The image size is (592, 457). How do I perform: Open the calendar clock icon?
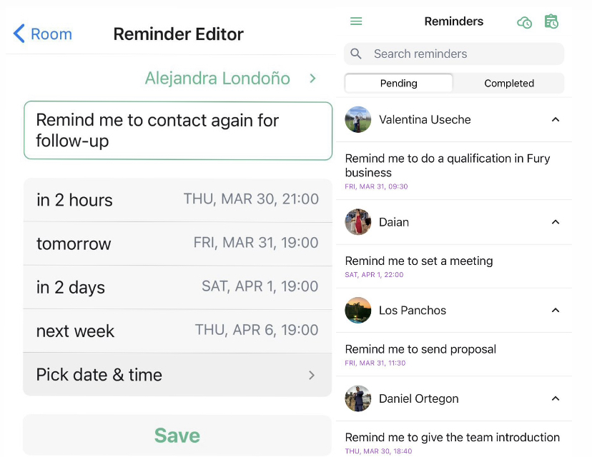551,21
